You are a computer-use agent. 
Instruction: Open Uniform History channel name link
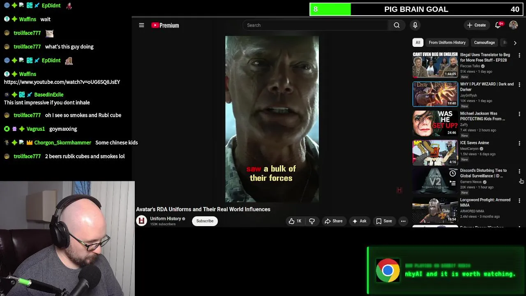coord(166,219)
